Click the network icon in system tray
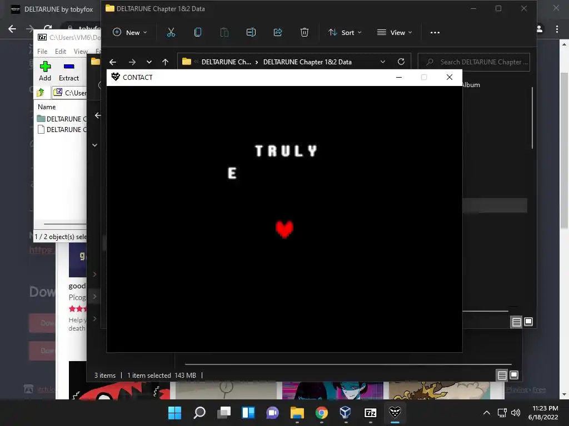The height and width of the screenshot is (426, 569). (x=502, y=413)
